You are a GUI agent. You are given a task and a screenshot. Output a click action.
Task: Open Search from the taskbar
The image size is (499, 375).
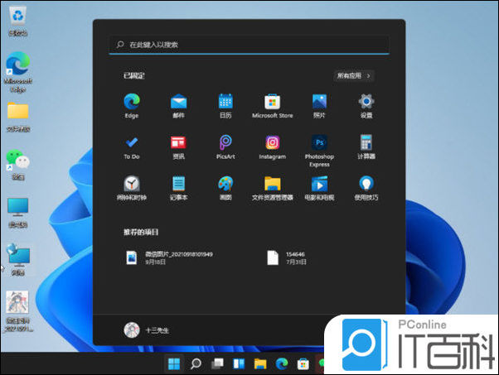click(x=196, y=363)
